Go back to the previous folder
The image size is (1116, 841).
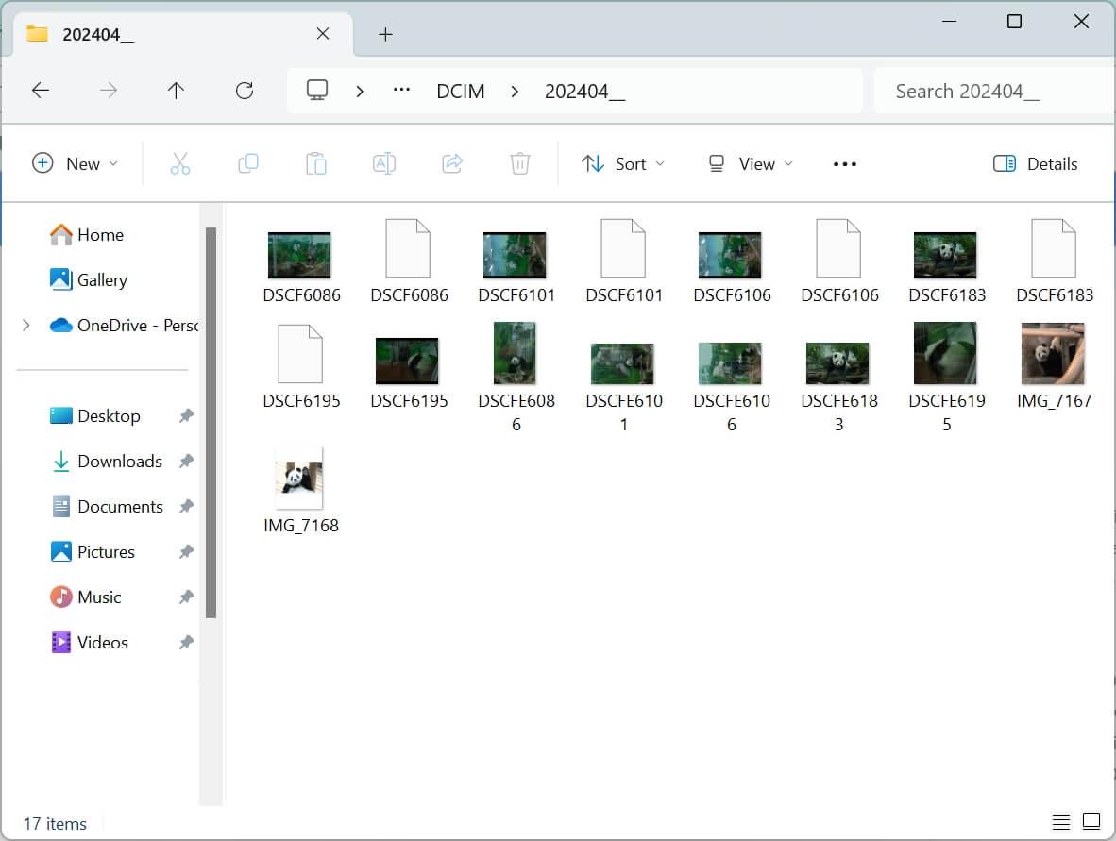coord(41,91)
